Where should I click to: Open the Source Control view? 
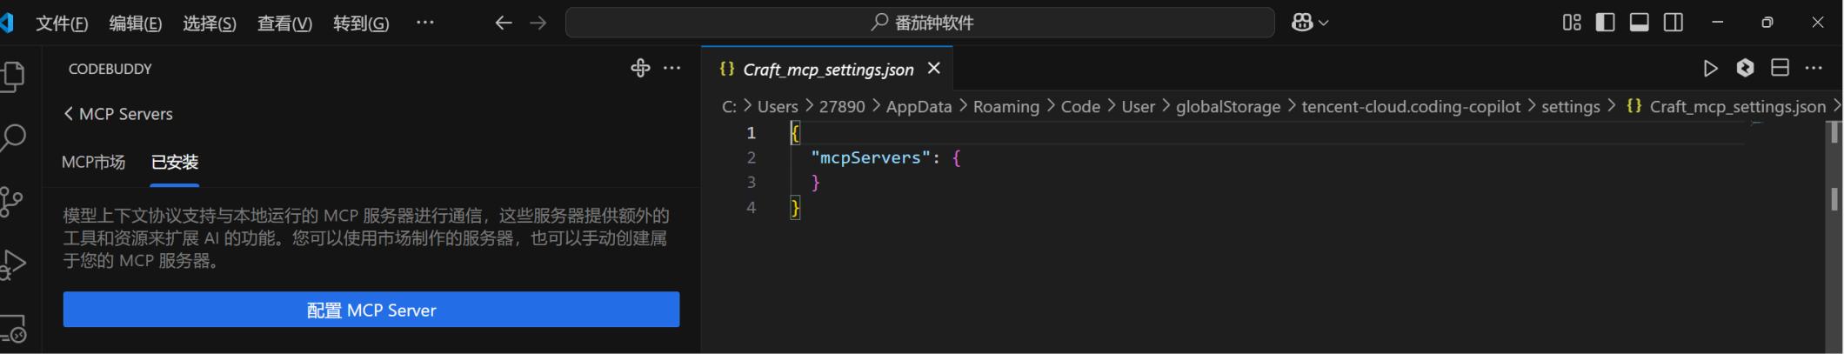pos(12,202)
